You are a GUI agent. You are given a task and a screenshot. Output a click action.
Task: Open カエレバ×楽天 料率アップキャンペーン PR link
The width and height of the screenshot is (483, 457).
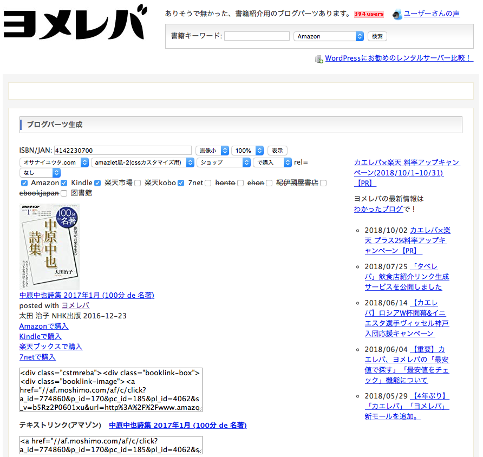pos(407,173)
